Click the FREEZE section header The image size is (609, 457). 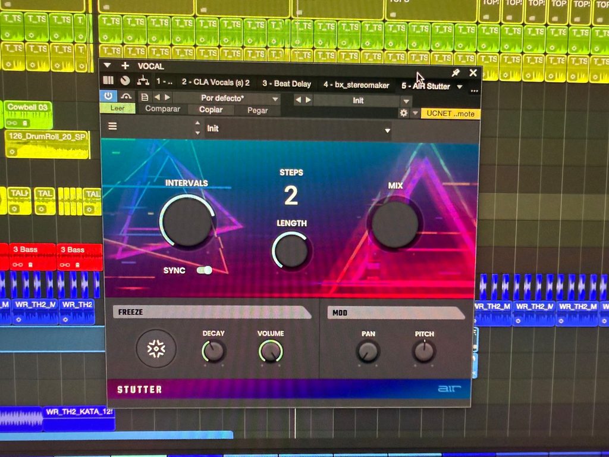(x=212, y=312)
